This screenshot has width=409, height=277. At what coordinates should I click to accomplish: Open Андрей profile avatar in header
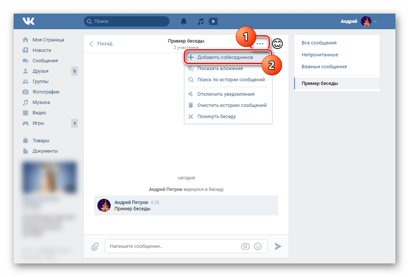(x=366, y=21)
